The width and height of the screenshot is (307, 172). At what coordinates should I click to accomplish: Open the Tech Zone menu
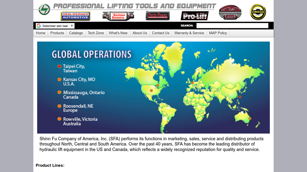(x=96, y=33)
